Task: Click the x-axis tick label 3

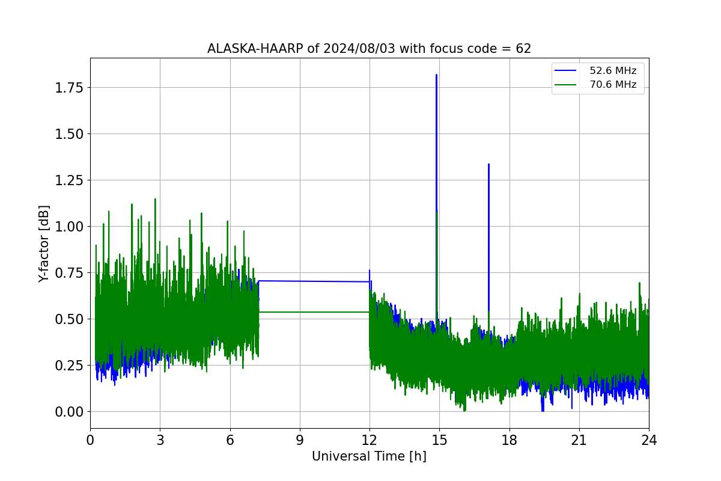Action: pyautogui.click(x=160, y=440)
